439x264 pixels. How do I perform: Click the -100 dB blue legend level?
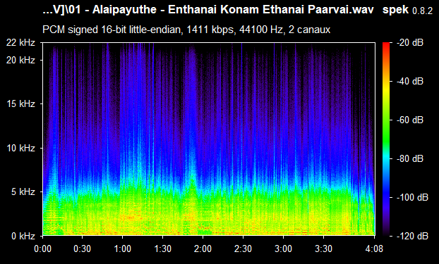pyautogui.click(x=412, y=198)
